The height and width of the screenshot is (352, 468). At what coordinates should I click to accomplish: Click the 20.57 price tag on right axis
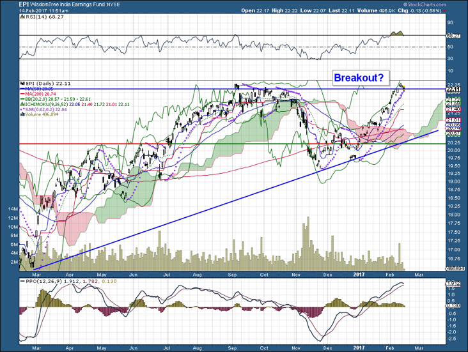[453, 134]
